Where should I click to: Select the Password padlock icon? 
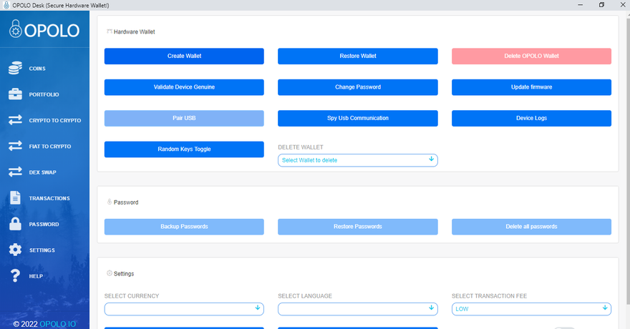coord(15,224)
